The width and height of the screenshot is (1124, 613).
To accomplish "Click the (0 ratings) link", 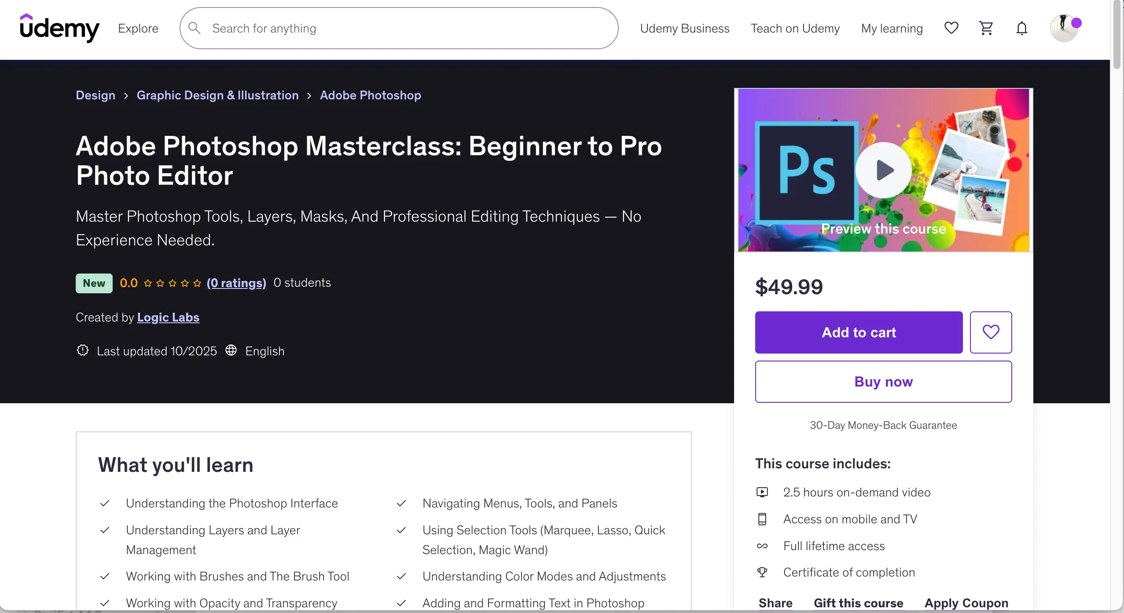I will click(x=236, y=283).
